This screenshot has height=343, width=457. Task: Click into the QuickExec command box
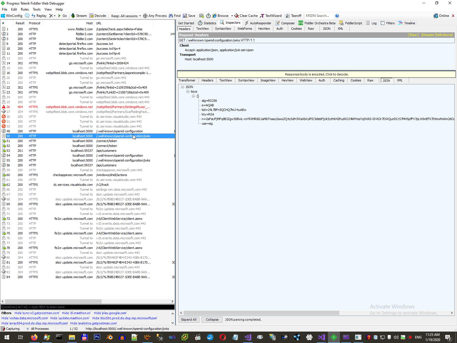[87, 307]
